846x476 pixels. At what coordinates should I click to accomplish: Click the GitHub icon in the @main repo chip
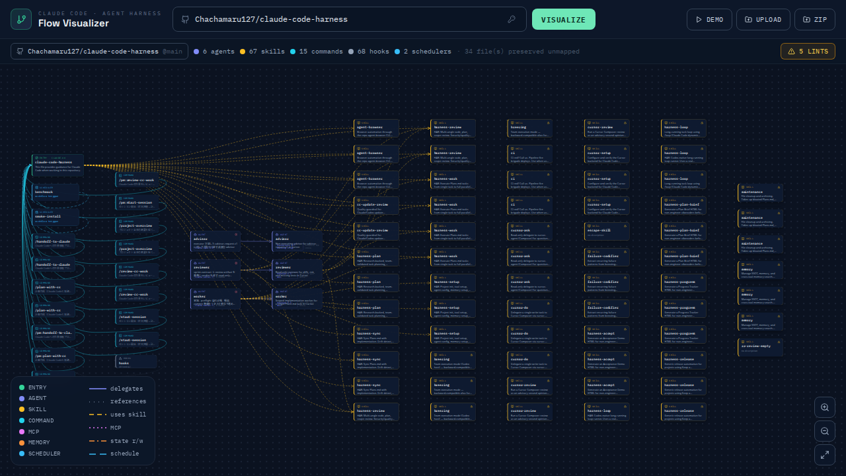pos(20,52)
